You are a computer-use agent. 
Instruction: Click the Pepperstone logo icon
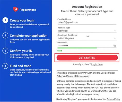(x=16, y=9)
